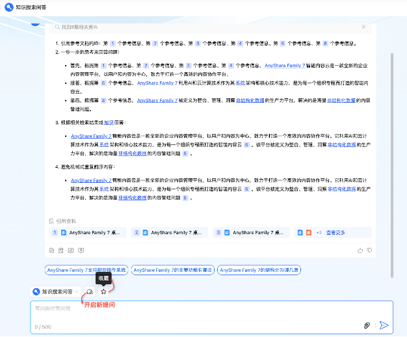
Task: Click AnyShare Family 7 link in the 首先 bullet
Action: point(285,66)
